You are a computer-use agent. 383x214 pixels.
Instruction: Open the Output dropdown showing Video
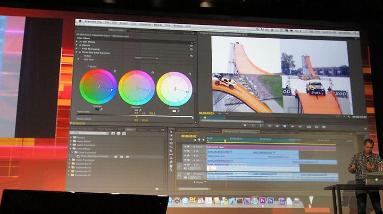(x=146, y=58)
